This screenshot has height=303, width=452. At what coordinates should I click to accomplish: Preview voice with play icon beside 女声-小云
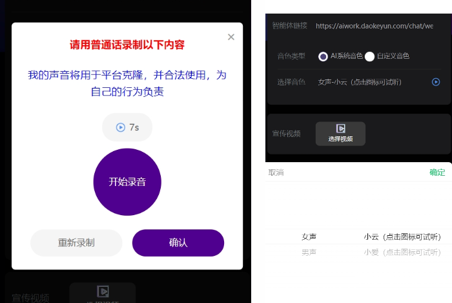click(x=436, y=82)
